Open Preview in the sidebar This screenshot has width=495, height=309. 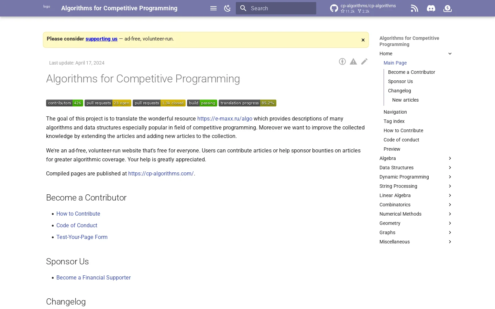(392, 149)
